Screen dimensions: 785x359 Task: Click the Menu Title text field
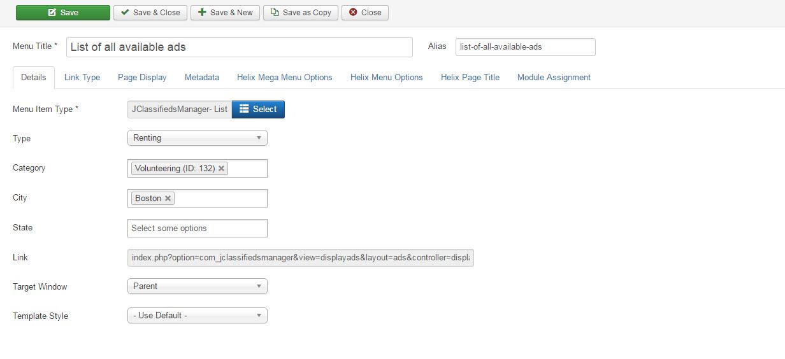[239, 47]
